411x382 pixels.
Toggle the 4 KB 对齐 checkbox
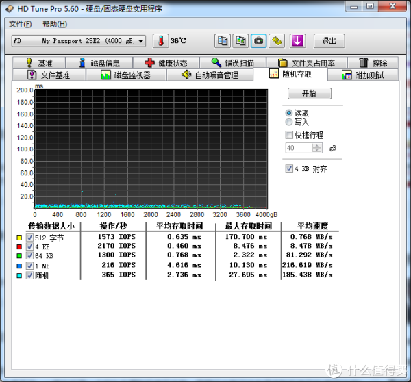[289, 168]
